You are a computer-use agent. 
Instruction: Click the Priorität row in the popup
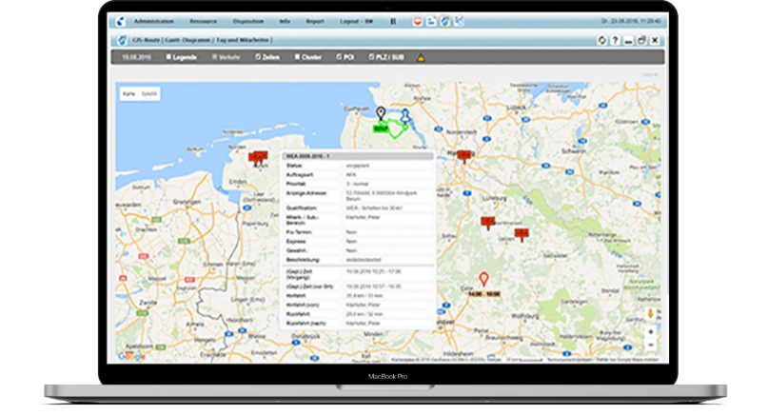coord(358,184)
